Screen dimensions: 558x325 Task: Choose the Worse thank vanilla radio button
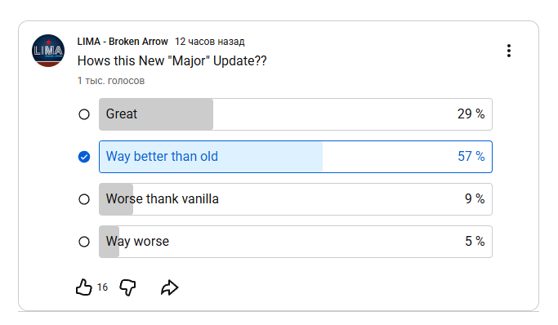click(84, 199)
